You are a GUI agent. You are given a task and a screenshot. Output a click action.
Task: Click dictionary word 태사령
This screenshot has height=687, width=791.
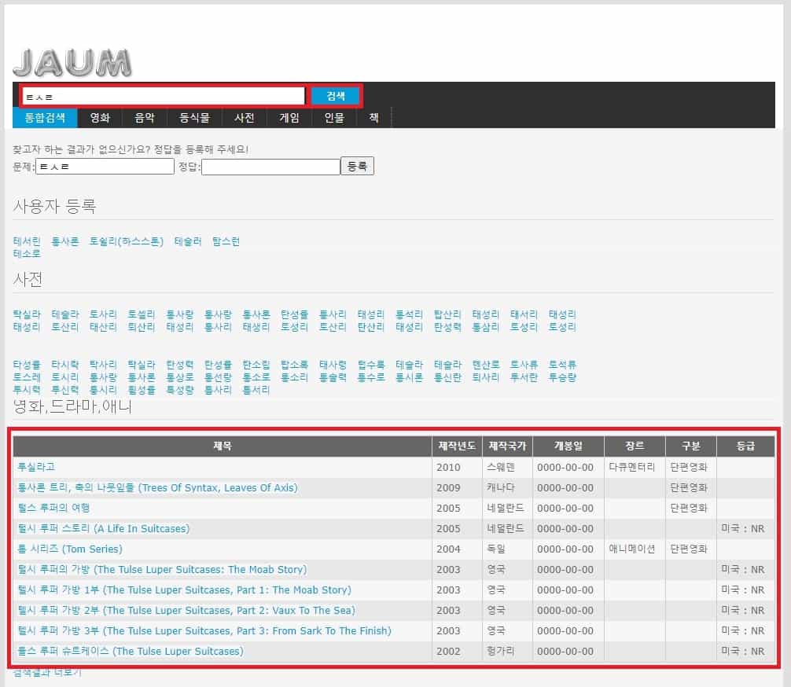pos(333,364)
